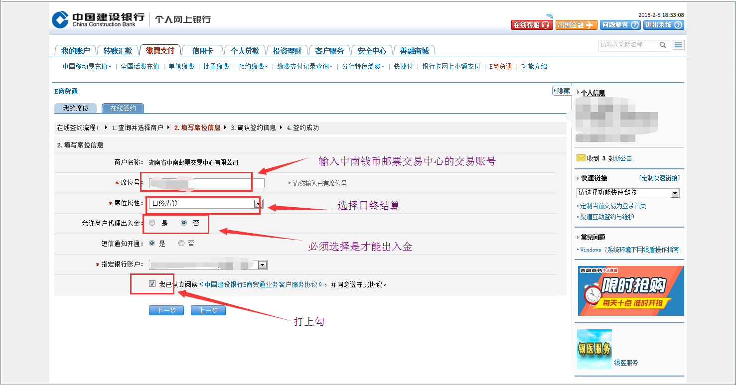Expand the 请选择功能快速链接 dropdown
This screenshot has width=736, height=385.
[x=675, y=193]
